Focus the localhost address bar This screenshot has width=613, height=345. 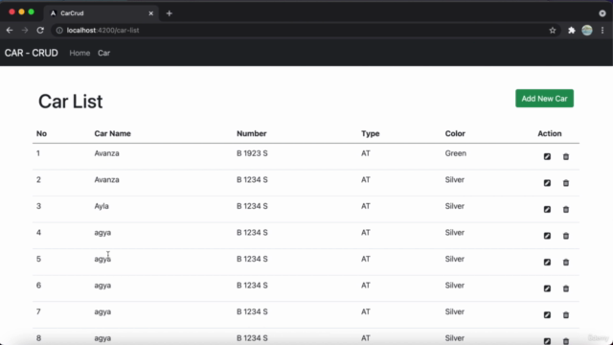pos(305,30)
